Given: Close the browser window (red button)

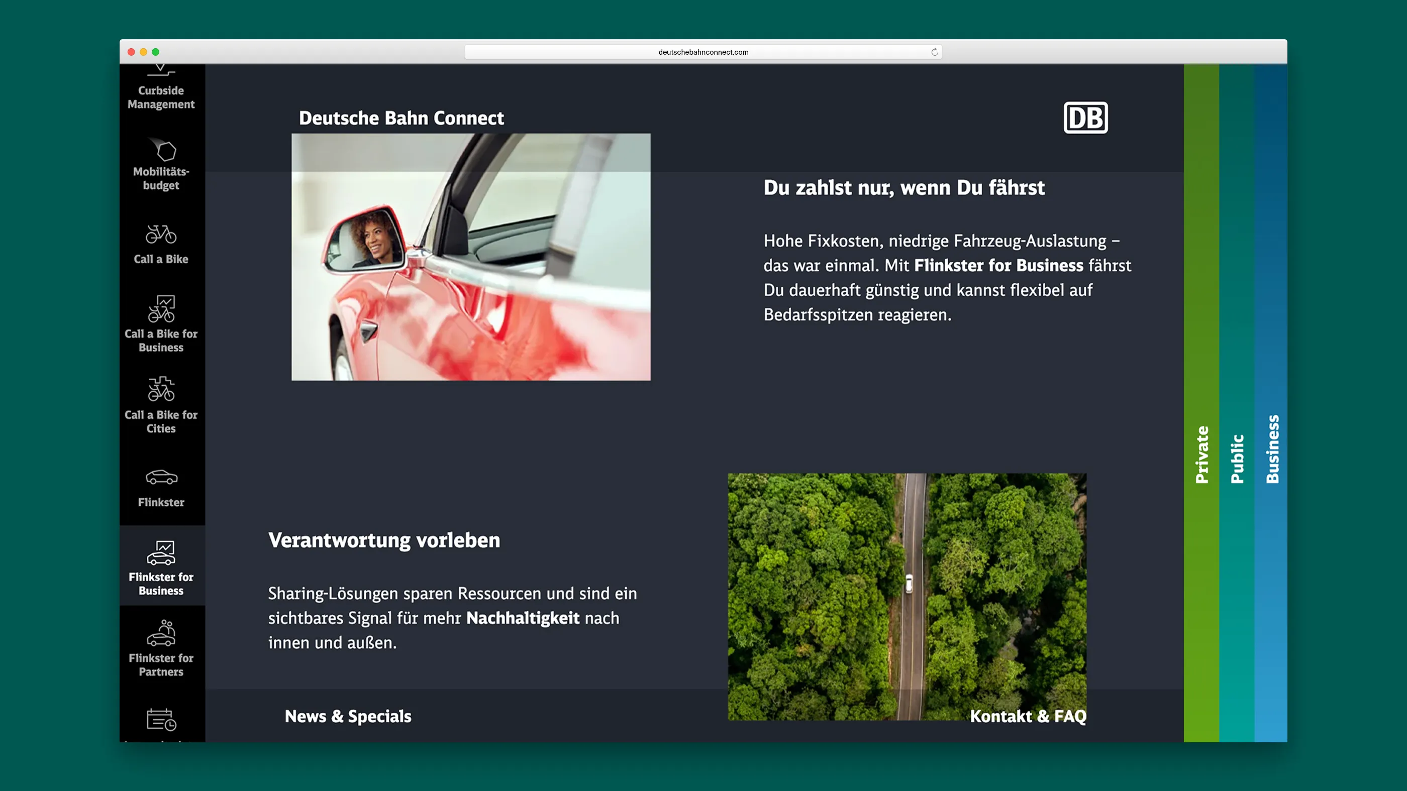Looking at the screenshot, I should (x=131, y=52).
